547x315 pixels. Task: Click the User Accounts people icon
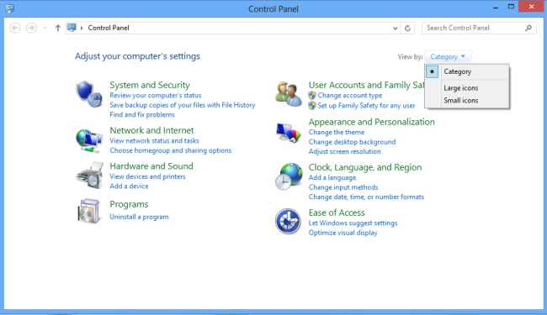coord(289,94)
